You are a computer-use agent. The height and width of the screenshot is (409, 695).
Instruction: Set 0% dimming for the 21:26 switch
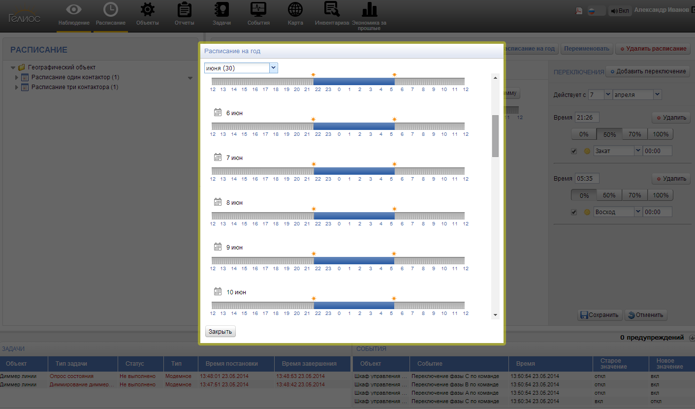coord(584,134)
